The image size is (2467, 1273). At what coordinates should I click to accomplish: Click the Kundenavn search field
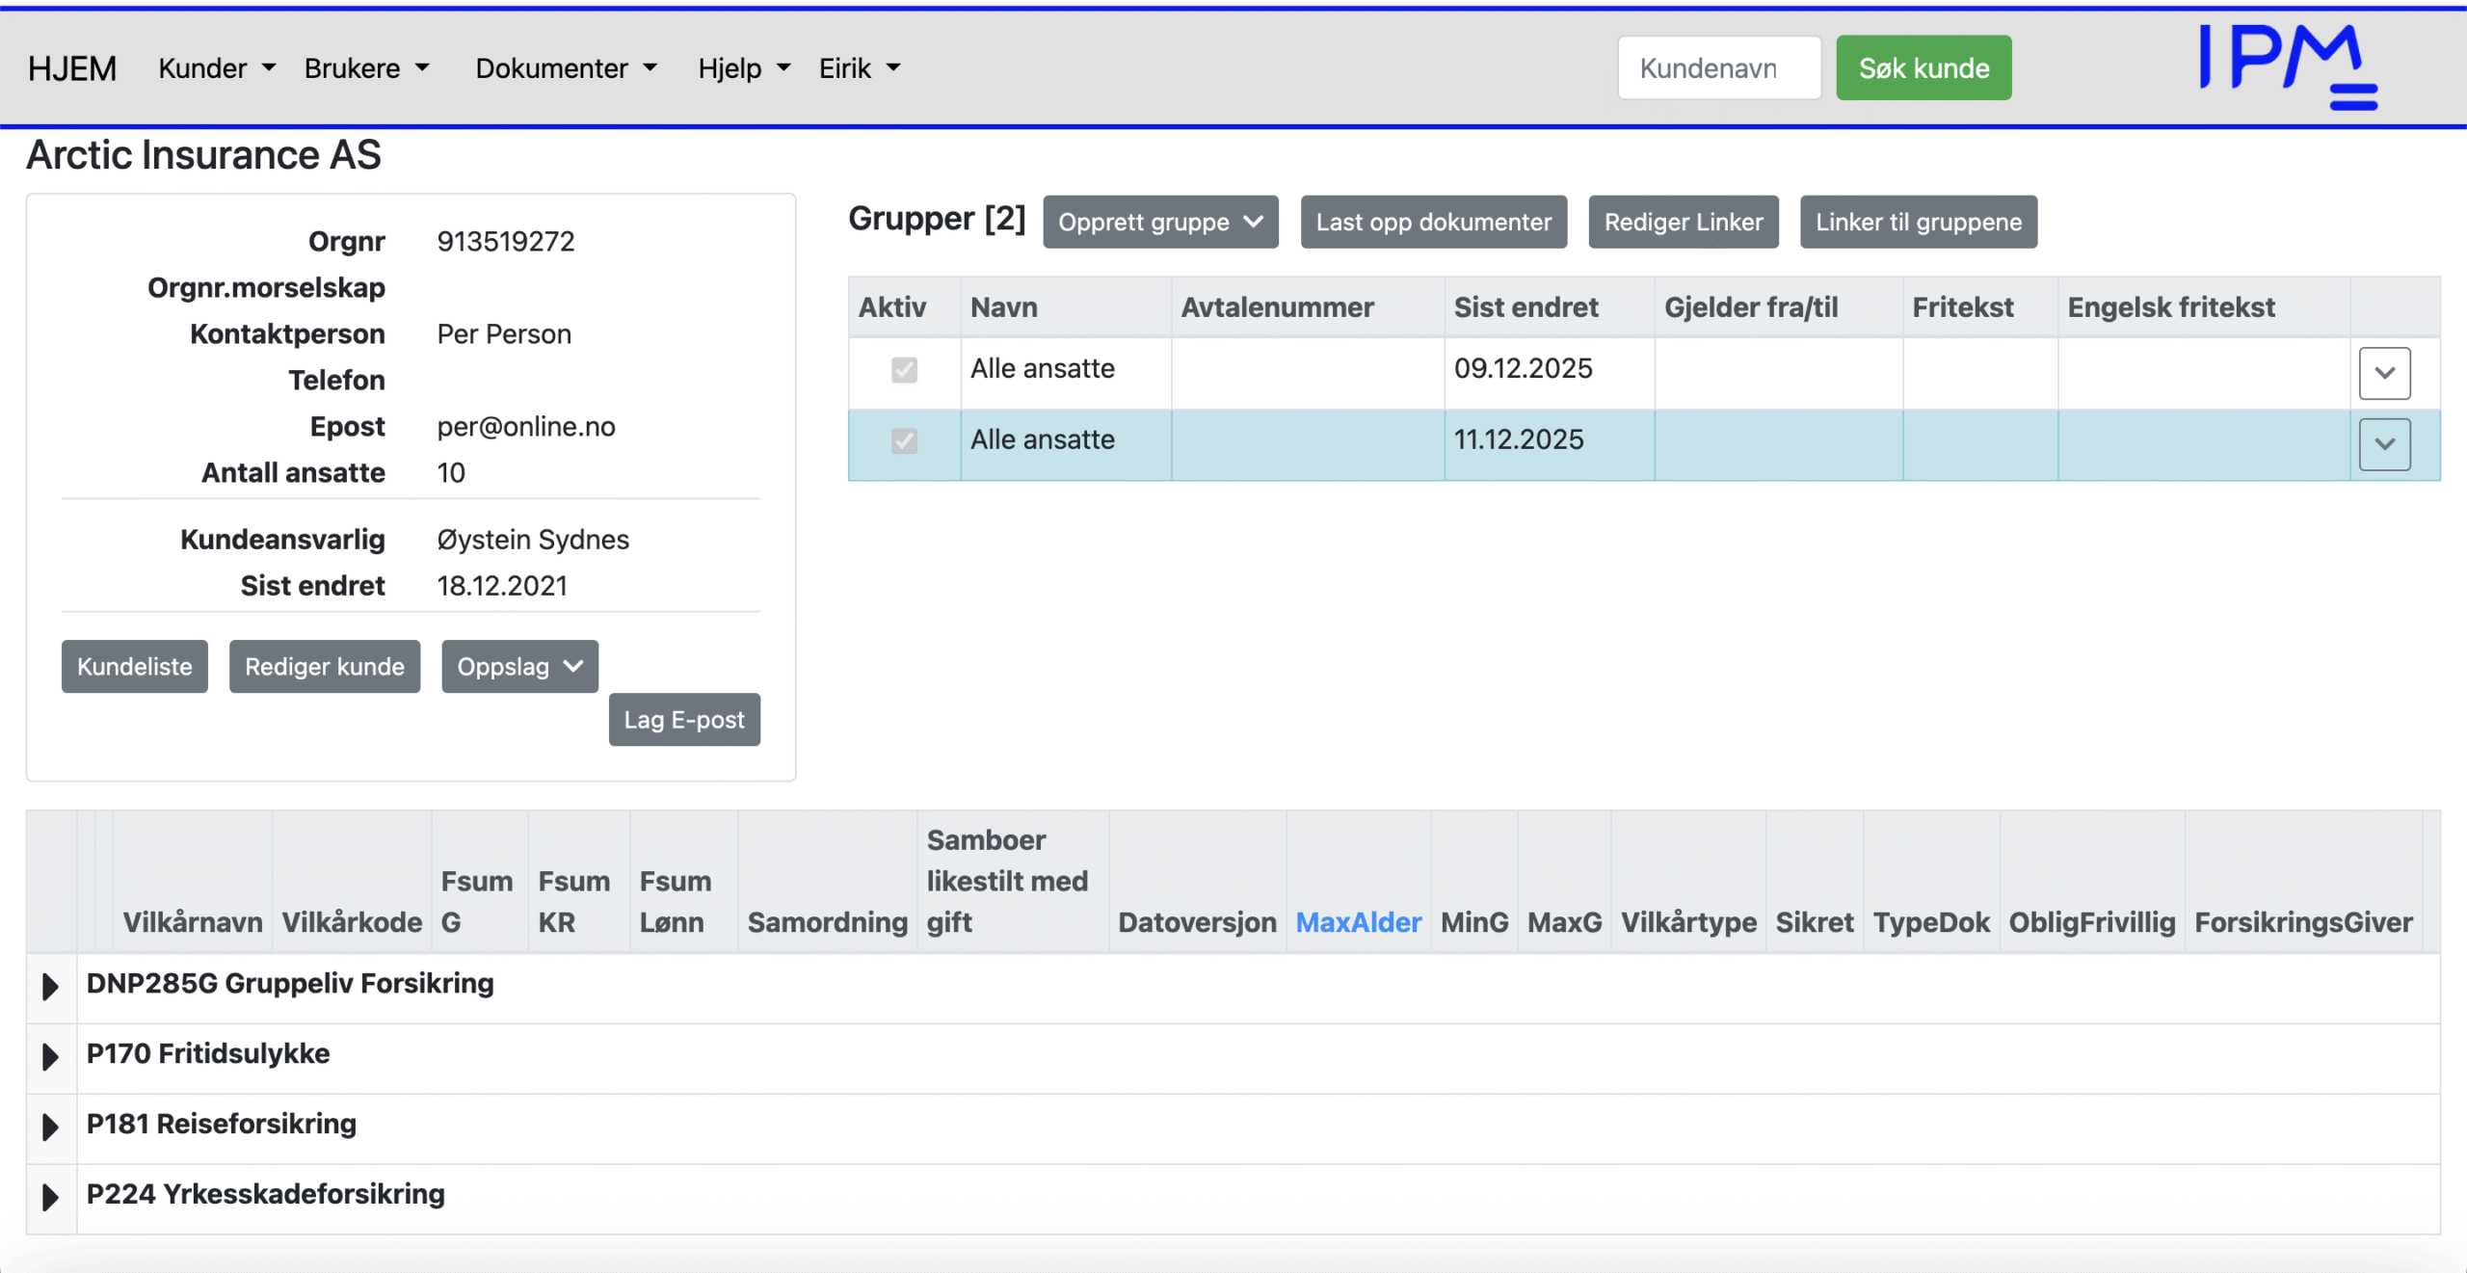pos(1718,68)
